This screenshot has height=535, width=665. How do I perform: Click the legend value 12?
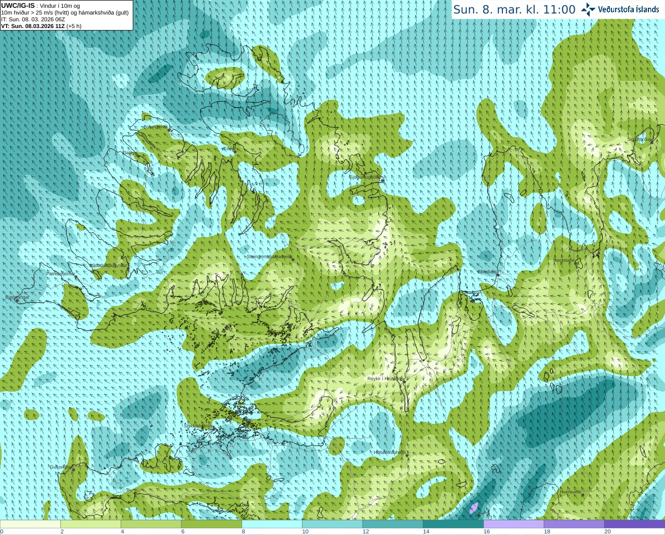[366, 531]
